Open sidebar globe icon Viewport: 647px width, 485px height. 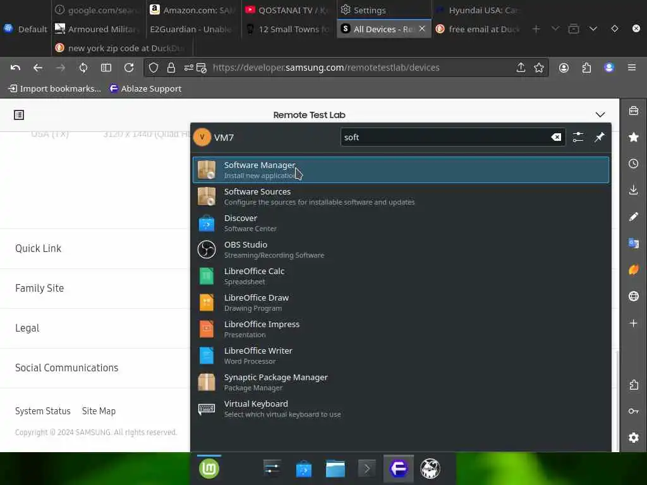[634, 296]
